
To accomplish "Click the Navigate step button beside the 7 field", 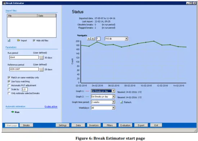I will [x=93, y=38].
